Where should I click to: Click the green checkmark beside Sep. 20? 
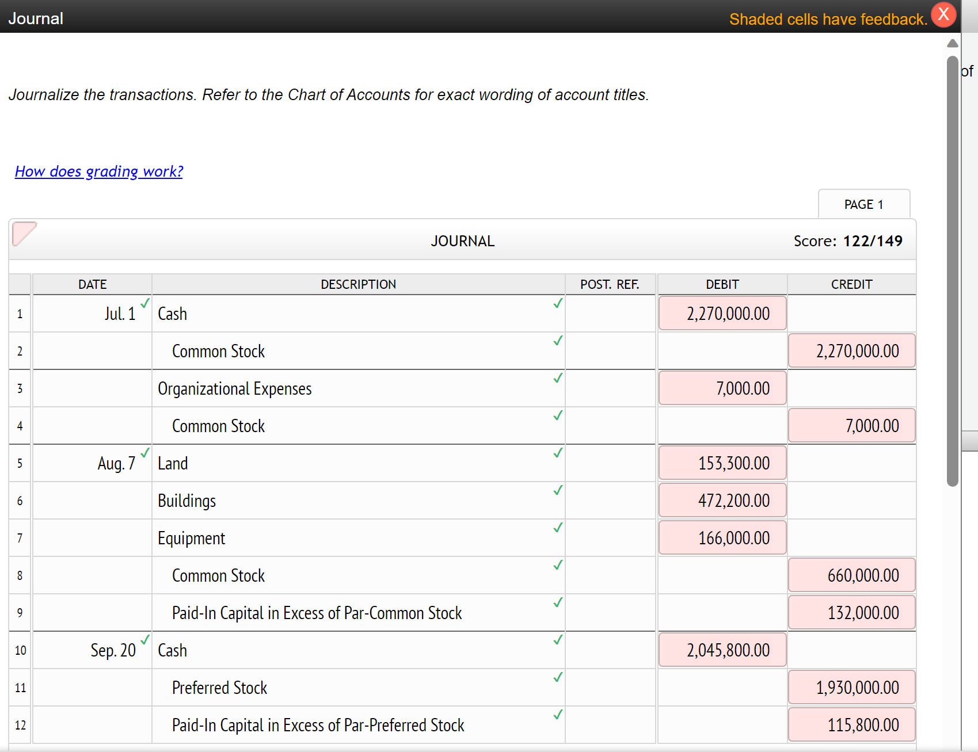point(145,639)
